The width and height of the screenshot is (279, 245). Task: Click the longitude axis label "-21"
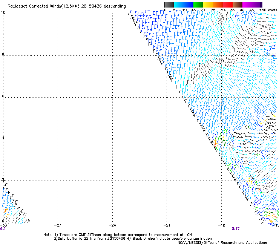[167, 225]
